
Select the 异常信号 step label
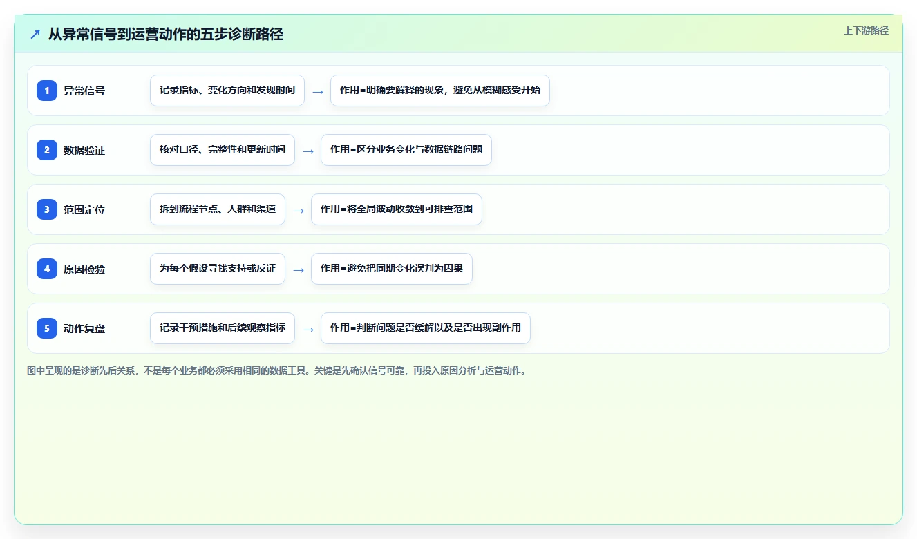pos(84,91)
